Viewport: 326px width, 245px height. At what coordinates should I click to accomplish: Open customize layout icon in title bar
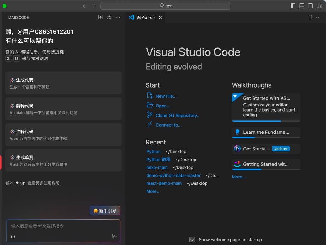click(319, 6)
